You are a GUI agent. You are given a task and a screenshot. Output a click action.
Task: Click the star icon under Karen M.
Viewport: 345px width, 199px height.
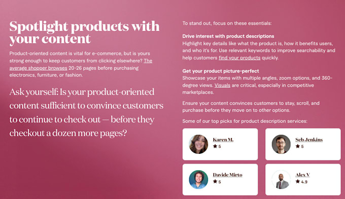(215, 146)
